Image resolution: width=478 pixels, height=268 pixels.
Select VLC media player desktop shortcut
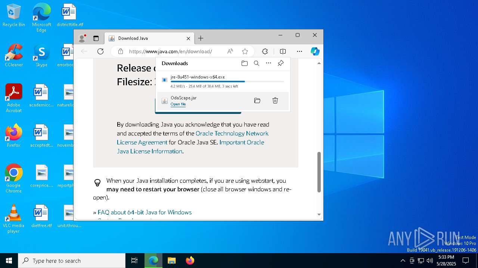click(14, 218)
